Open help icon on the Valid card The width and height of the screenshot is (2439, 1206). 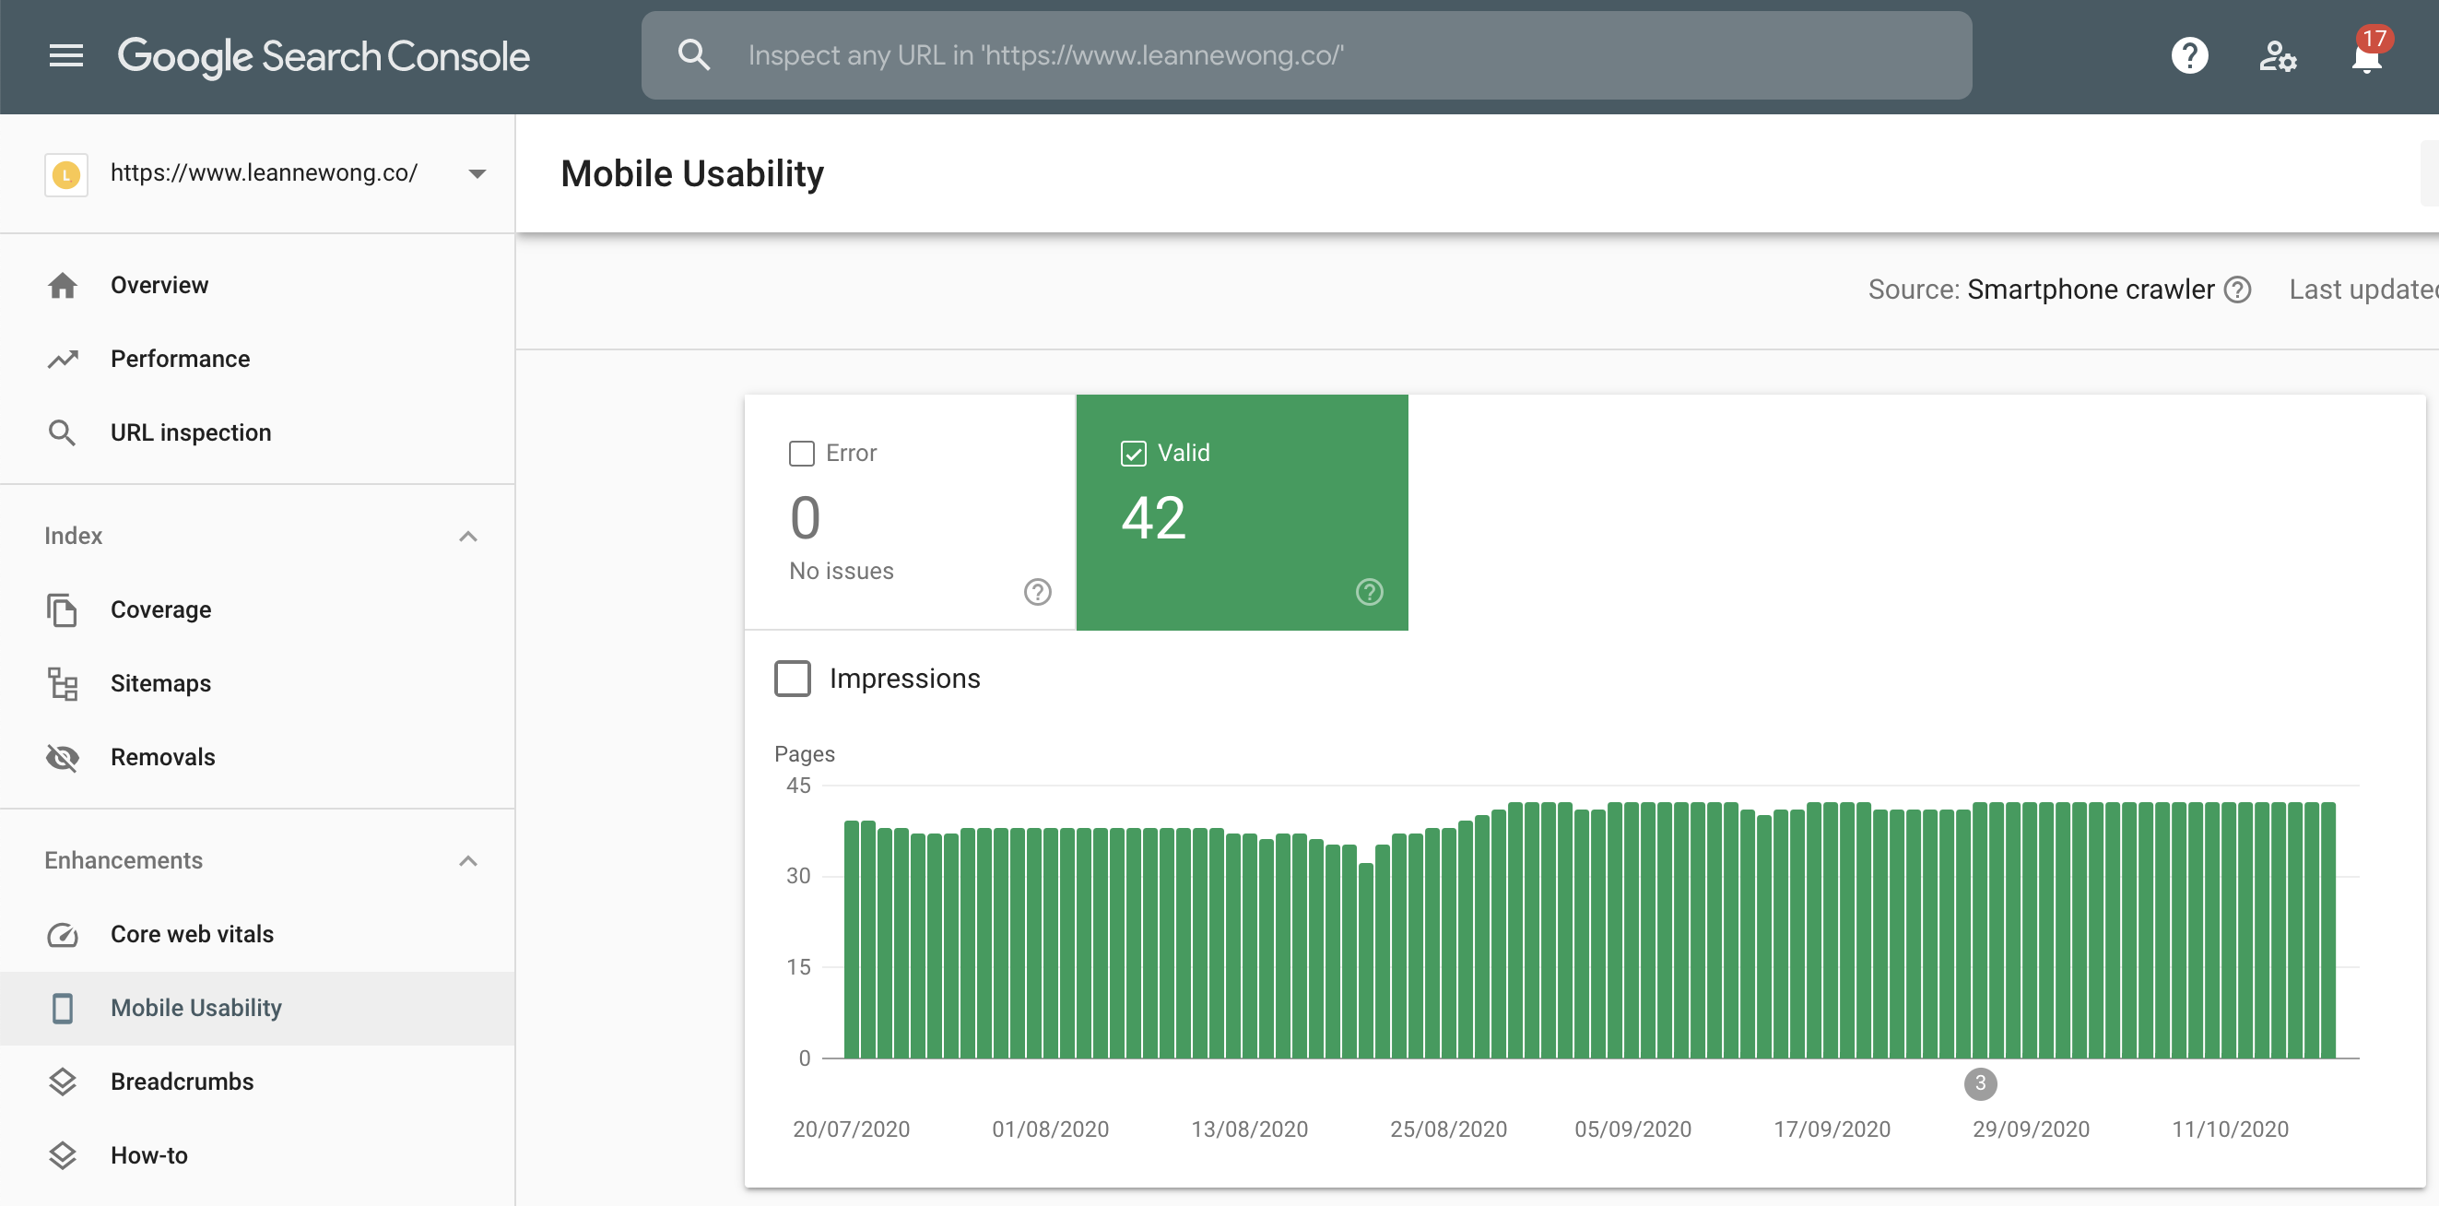1369,592
